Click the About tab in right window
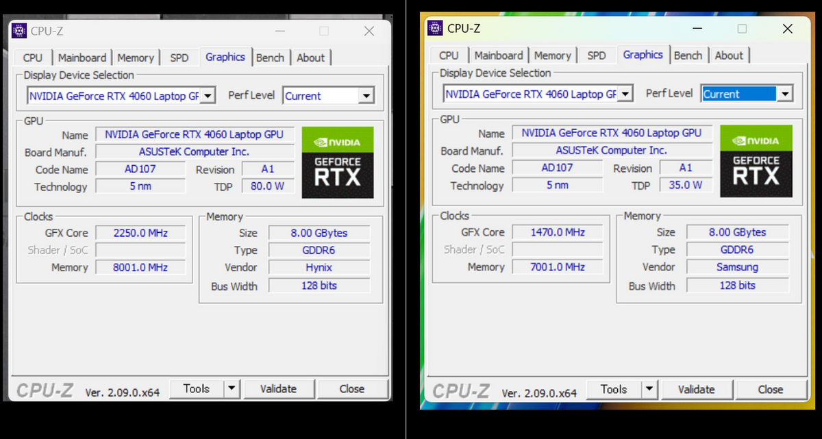This screenshot has height=439, width=822. [x=729, y=55]
